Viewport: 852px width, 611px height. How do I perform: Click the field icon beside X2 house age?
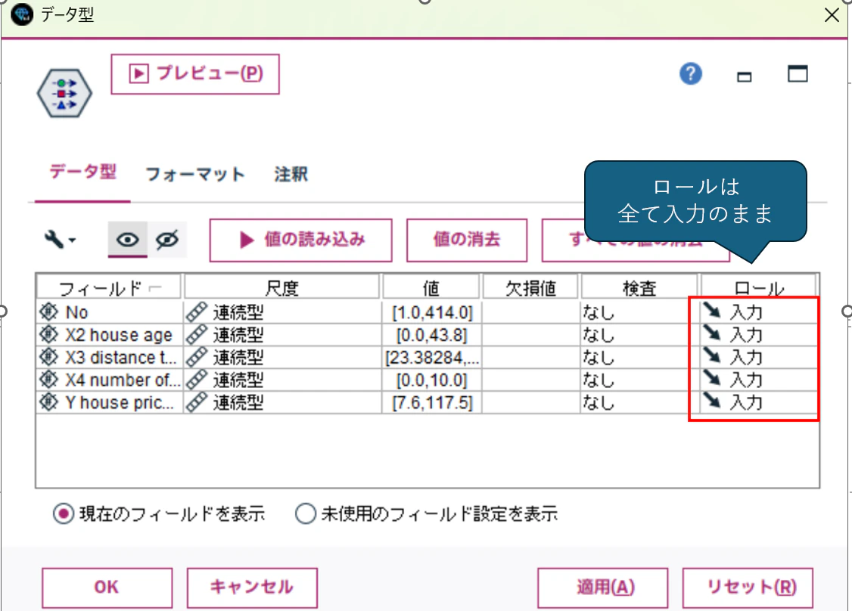tap(49, 334)
